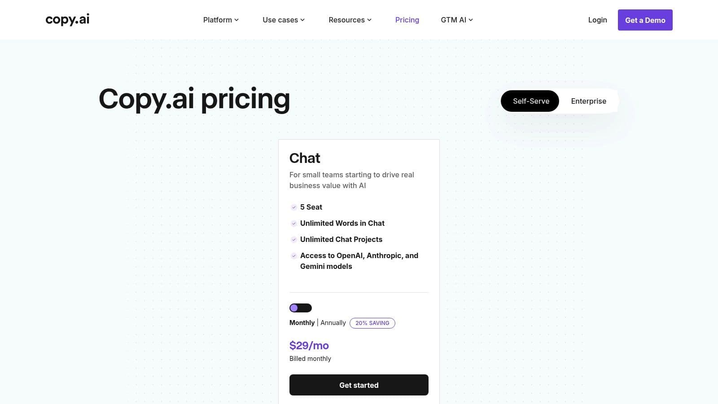
Task: Click the 20% SAVING badge
Action: tap(372, 323)
